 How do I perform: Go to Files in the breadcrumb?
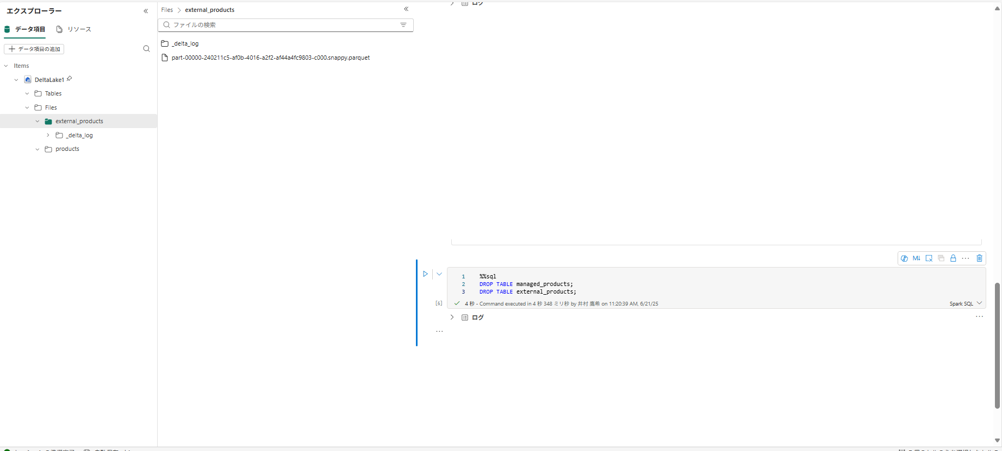[167, 10]
